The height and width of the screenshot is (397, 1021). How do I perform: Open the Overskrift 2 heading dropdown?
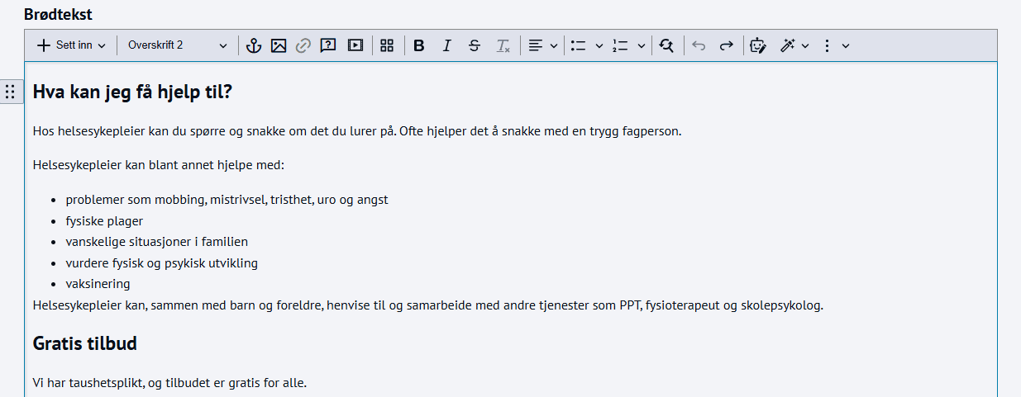pos(177,45)
